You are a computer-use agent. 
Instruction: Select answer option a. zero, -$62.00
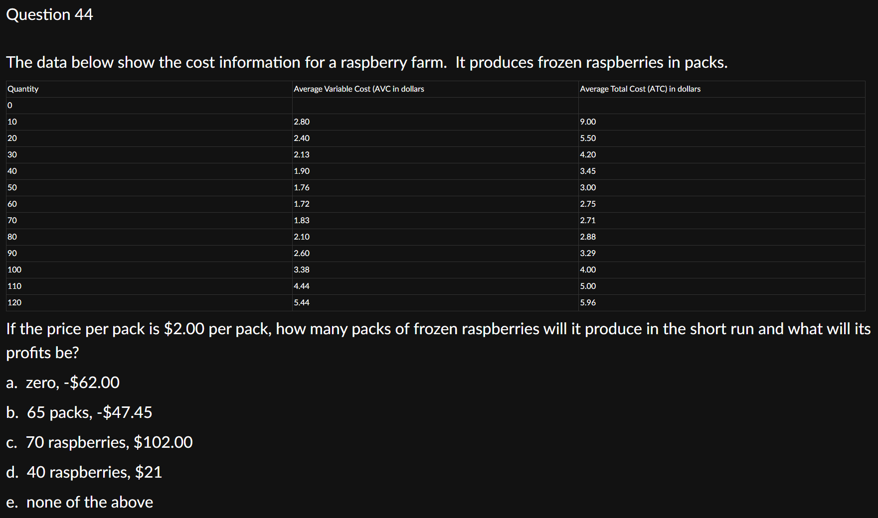[x=63, y=383]
